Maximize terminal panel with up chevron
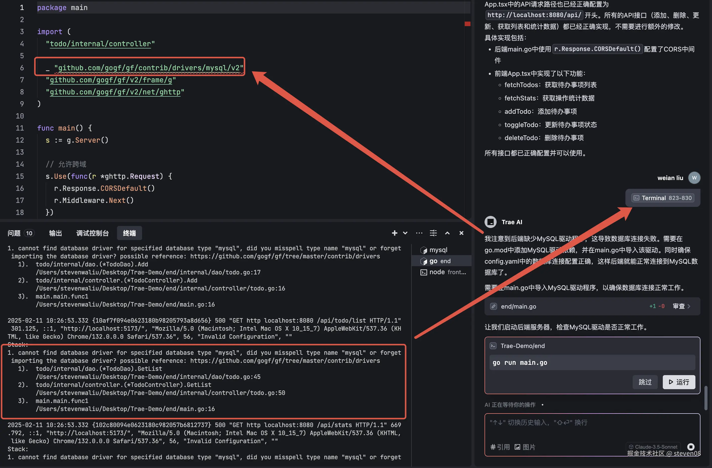This screenshot has width=712, height=468. [447, 233]
